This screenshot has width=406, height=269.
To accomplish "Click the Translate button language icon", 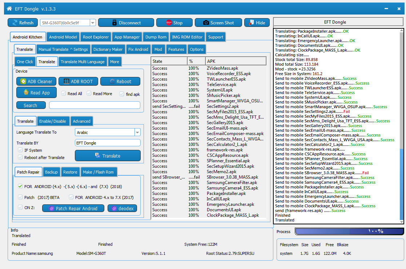I will pos(97,155).
